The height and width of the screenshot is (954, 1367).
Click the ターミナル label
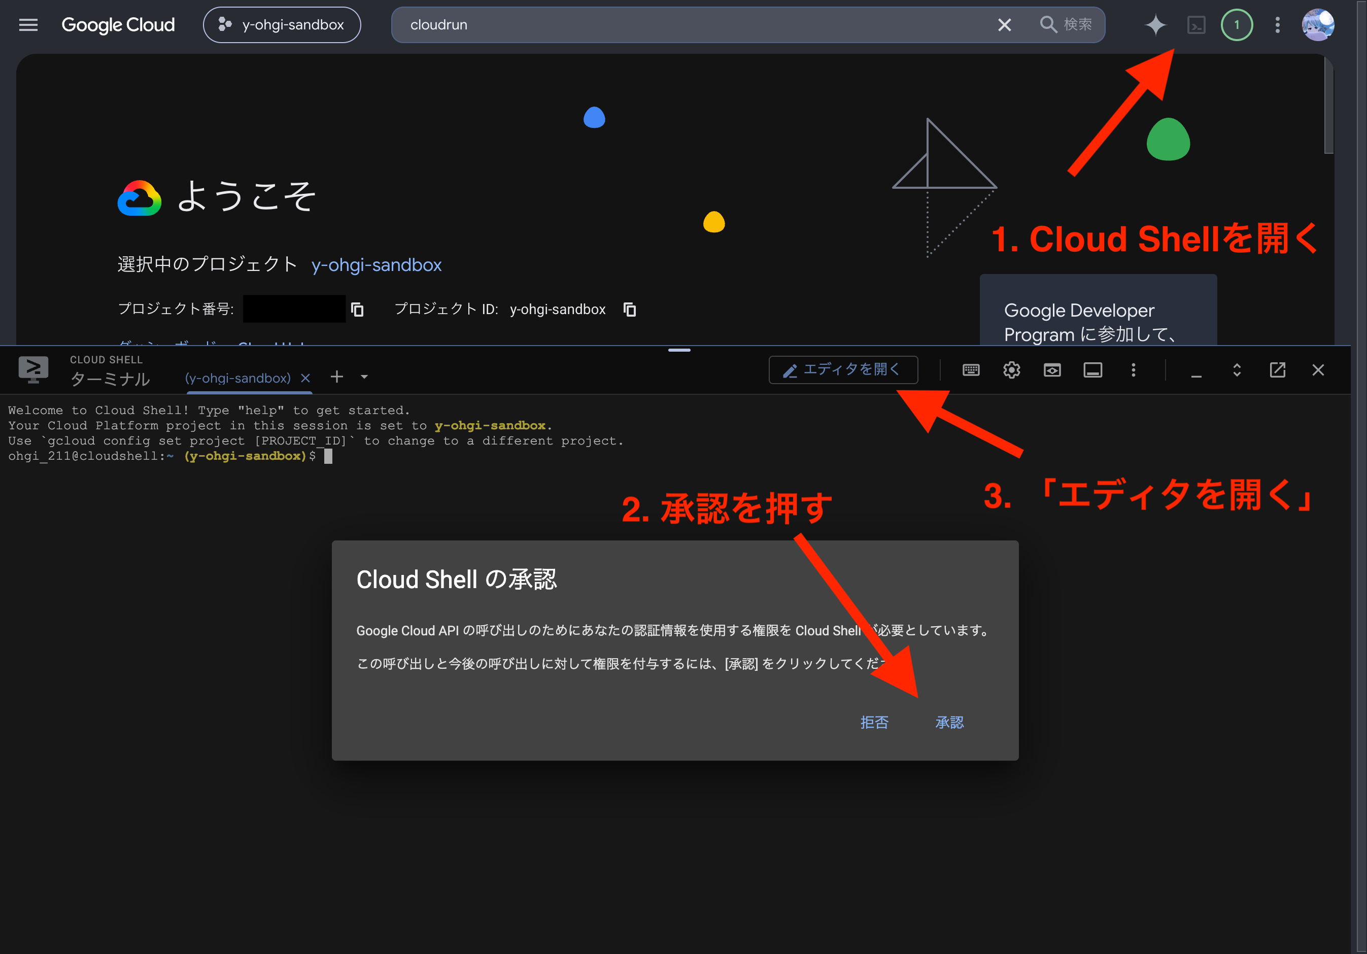point(110,379)
